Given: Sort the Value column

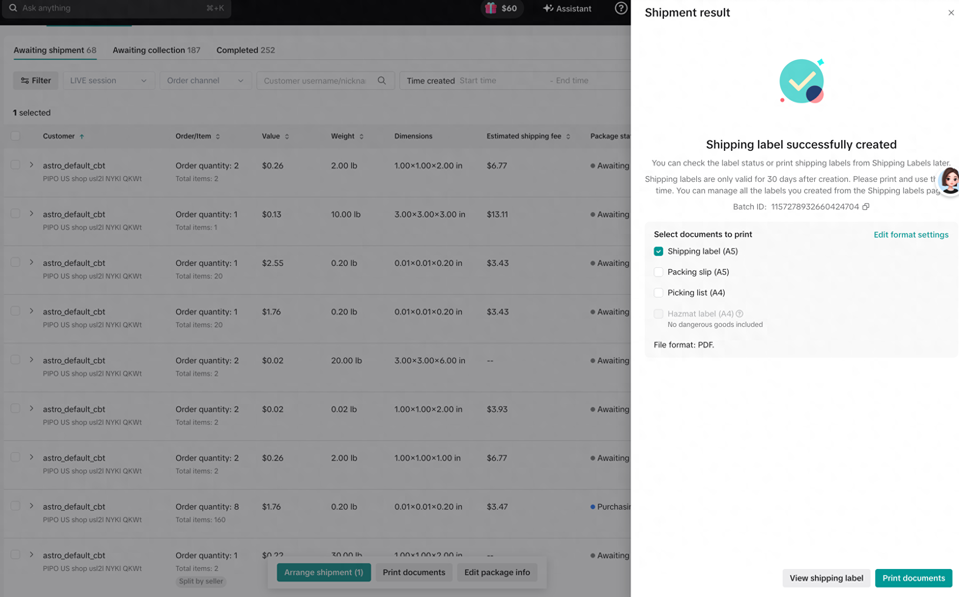Looking at the screenshot, I should click(287, 136).
